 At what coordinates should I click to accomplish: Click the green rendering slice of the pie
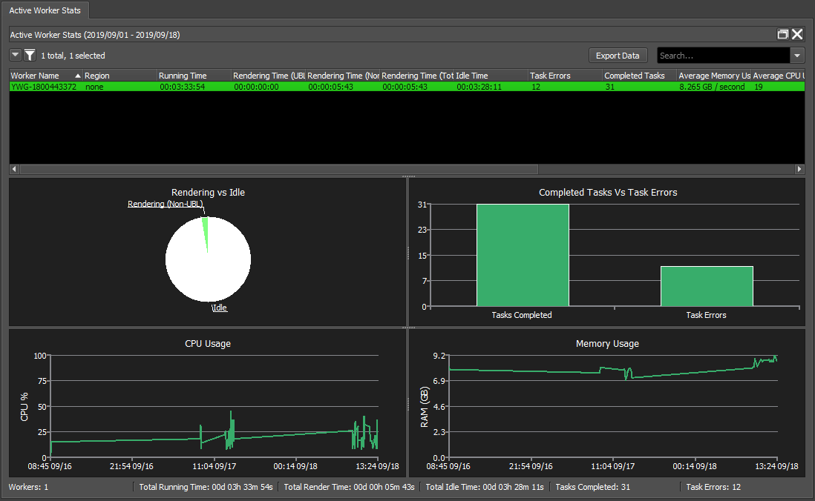point(206,231)
